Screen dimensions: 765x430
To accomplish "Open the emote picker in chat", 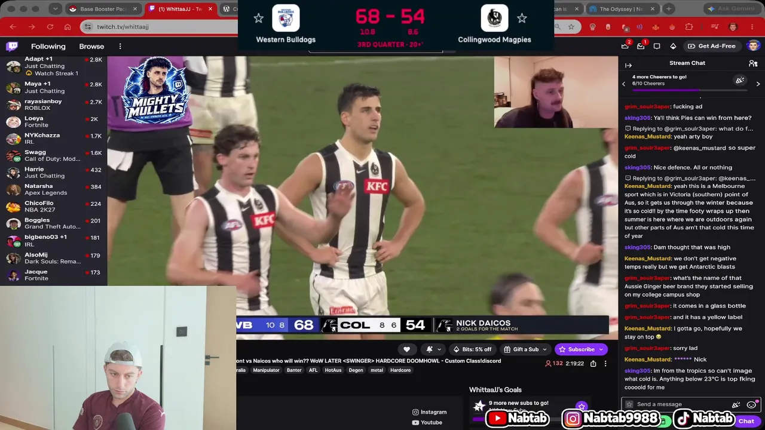I will pyautogui.click(x=751, y=404).
